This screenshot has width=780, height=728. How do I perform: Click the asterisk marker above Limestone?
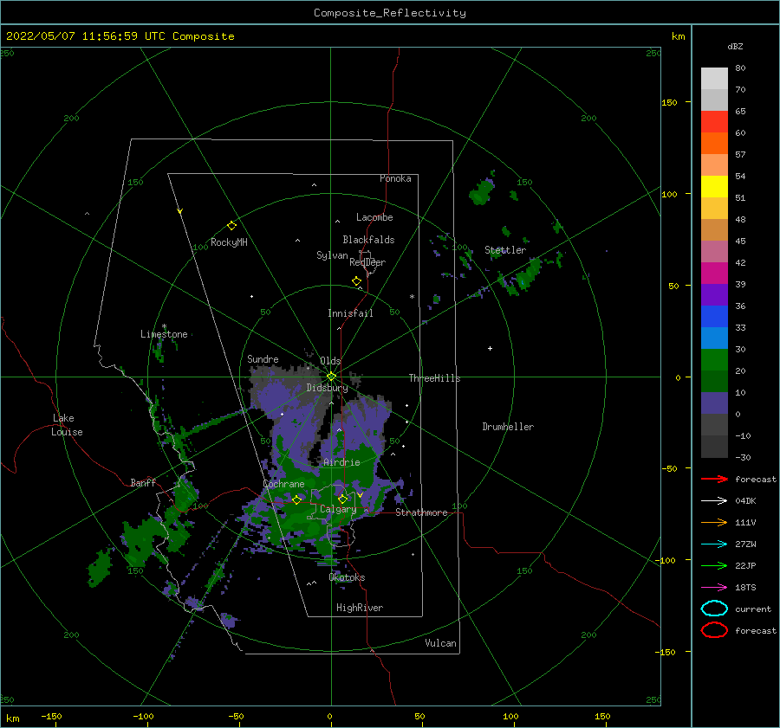point(164,326)
